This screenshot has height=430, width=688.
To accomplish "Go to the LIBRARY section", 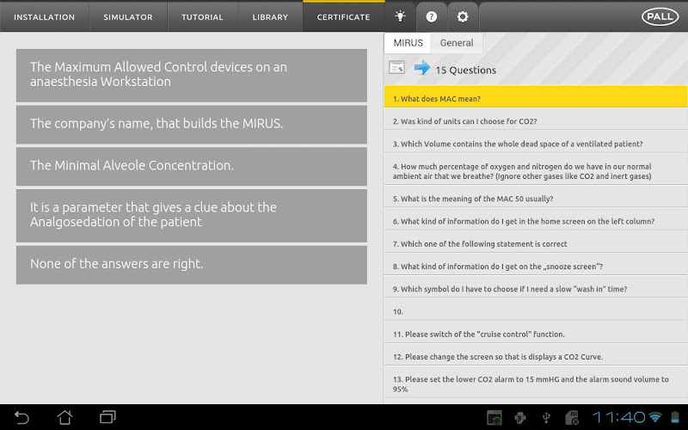I will click(x=270, y=17).
